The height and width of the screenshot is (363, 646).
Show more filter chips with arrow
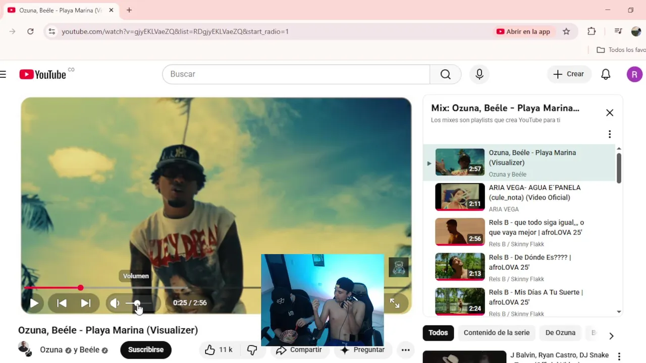click(x=611, y=336)
